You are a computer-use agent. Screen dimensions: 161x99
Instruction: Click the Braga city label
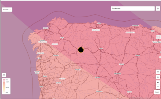pyautogui.click(x=45, y=76)
